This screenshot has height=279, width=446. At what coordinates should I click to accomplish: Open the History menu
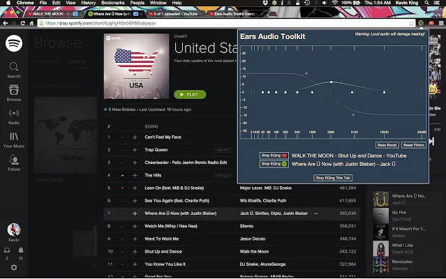[x=88, y=3]
